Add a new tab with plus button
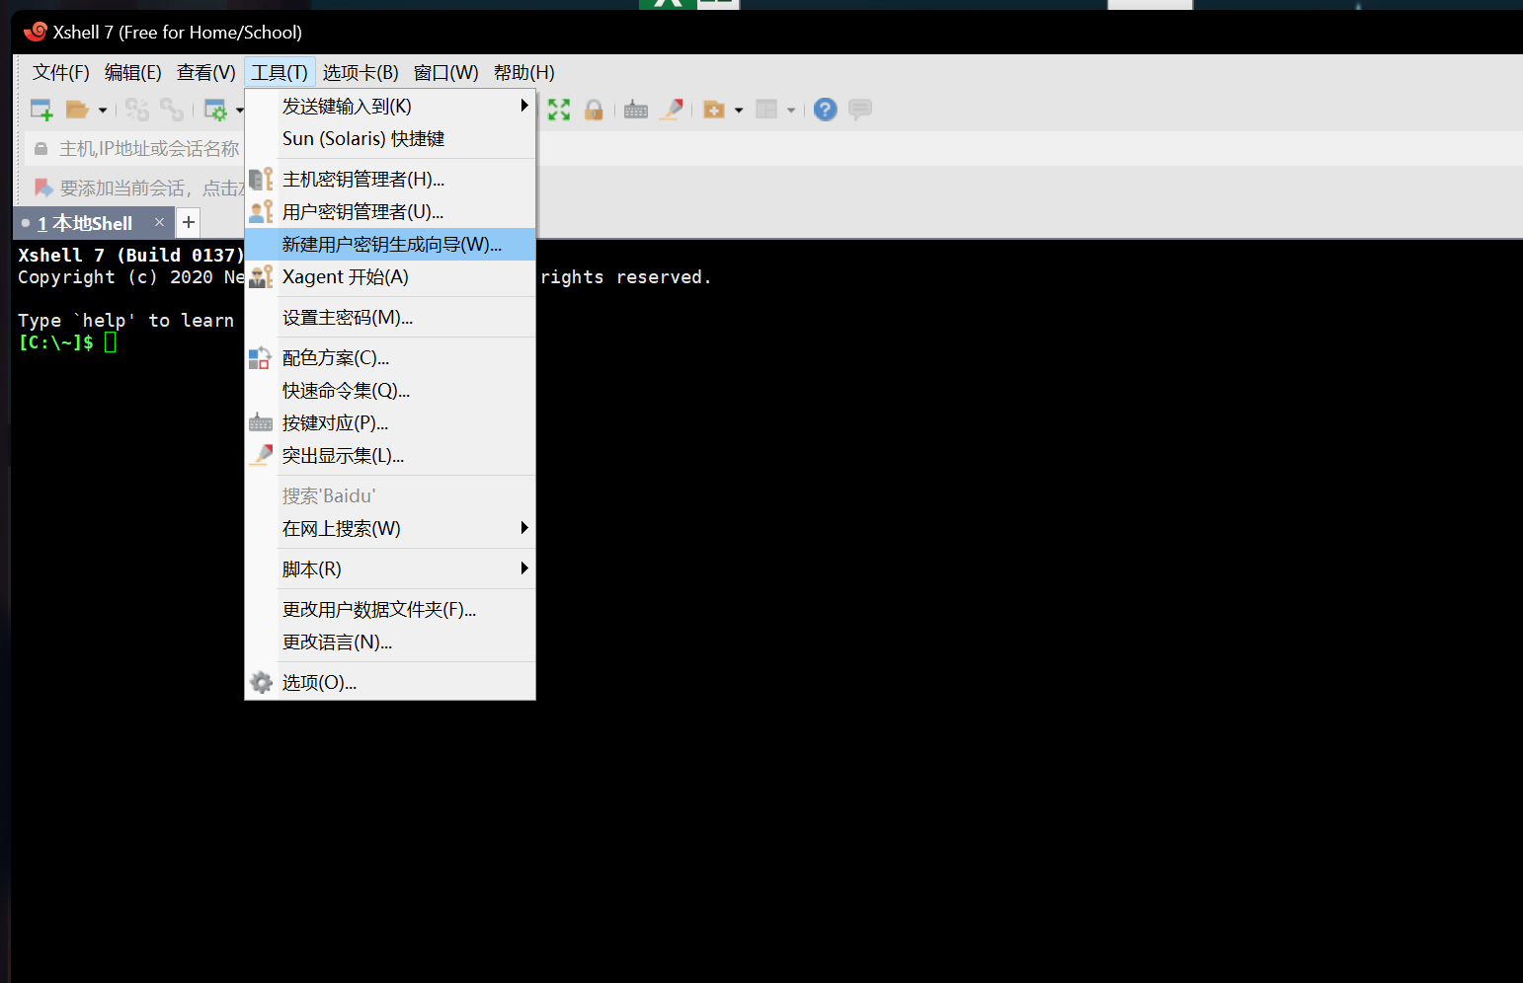The height and width of the screenshot is (983, 1523). click(x=189, y=222)
